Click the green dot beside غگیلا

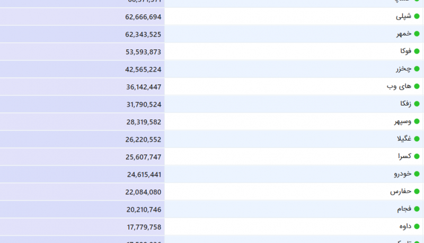[417, 139]
